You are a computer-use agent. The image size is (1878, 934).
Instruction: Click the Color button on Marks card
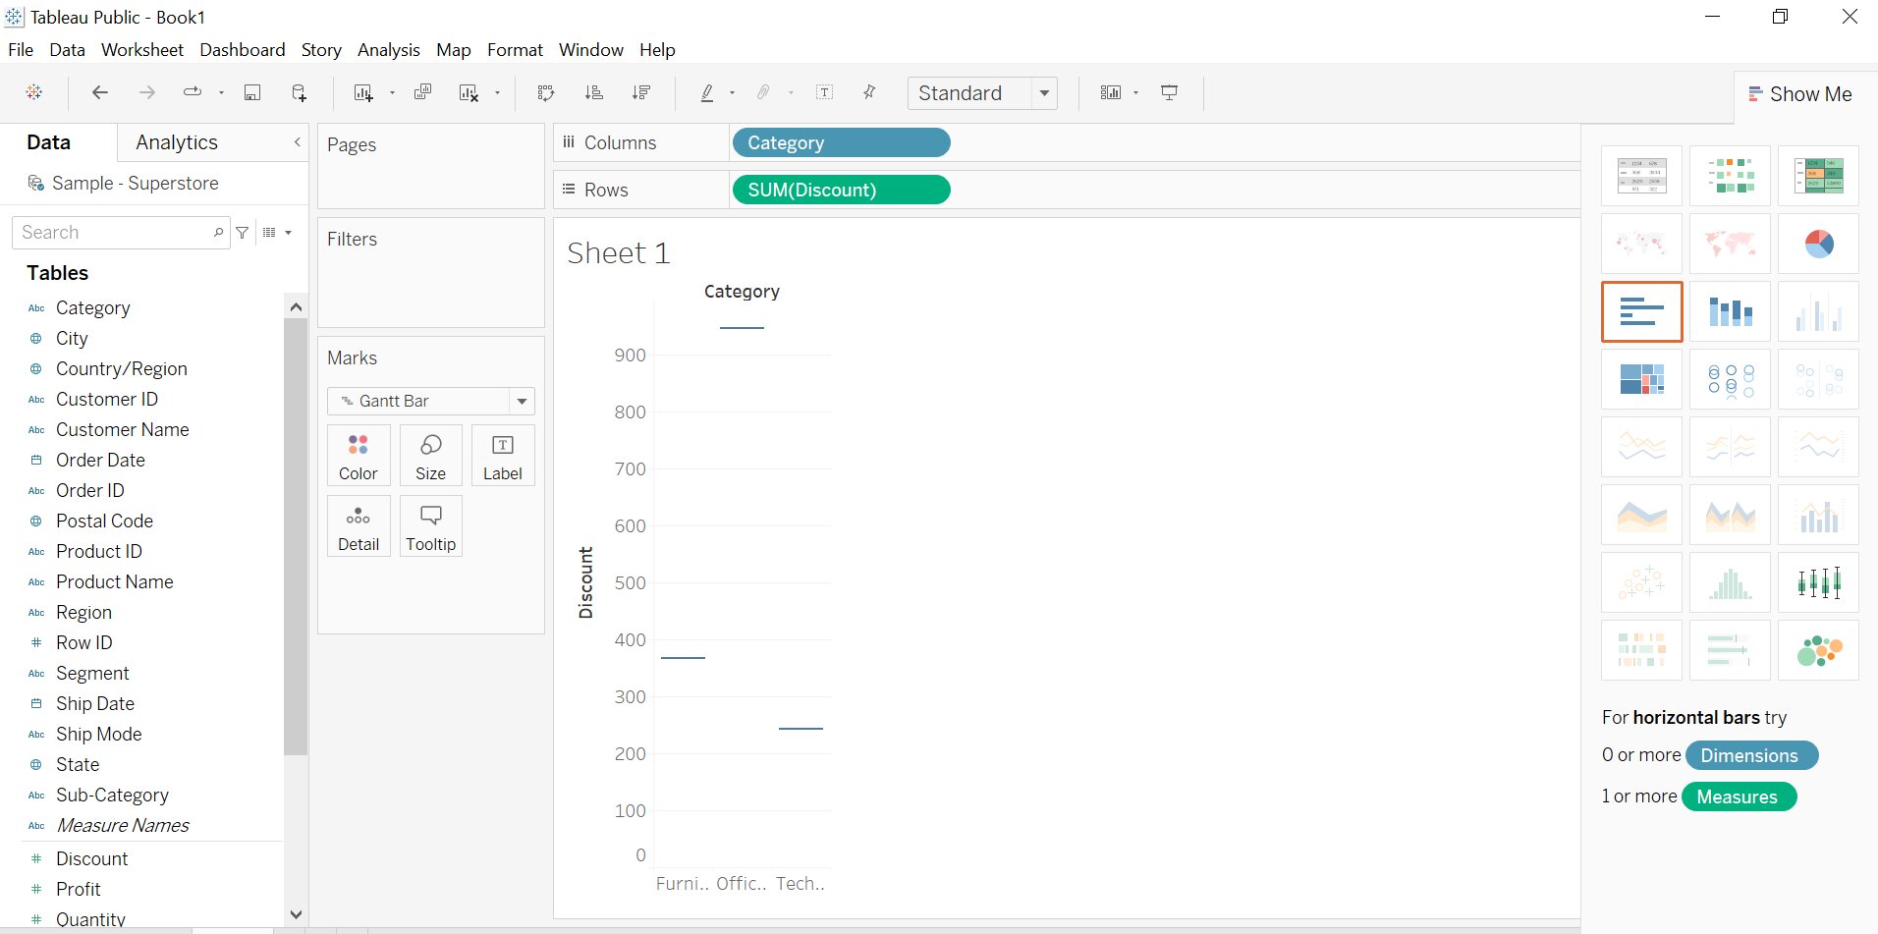coord(359,457)
